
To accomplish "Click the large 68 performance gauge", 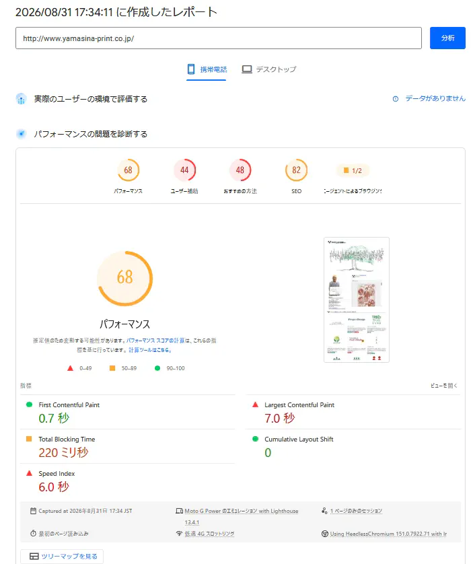I will [x=124, y=279].
